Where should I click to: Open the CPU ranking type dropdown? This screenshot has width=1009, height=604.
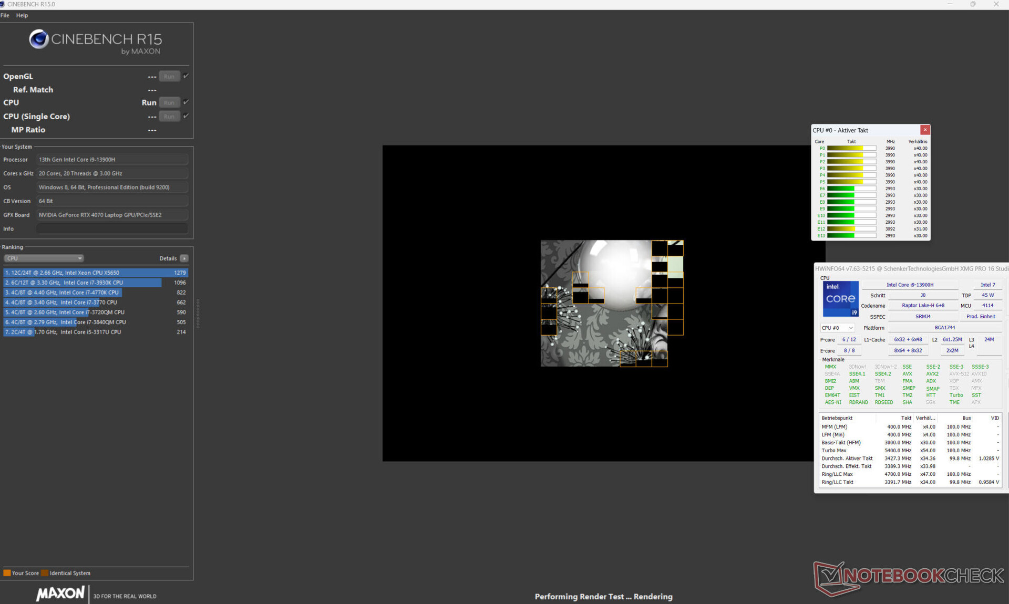pyautogui.click(x=44, y=258)
